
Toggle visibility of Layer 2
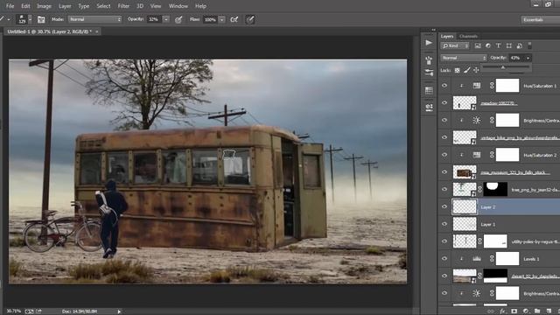444,206
